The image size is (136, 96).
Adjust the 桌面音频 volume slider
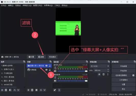[x=72, y=81]
